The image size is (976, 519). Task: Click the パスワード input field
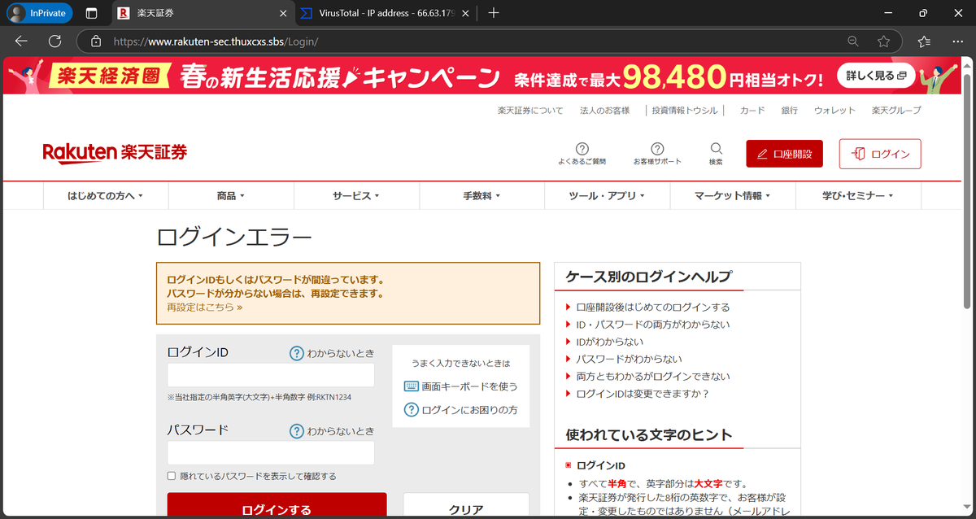(x=271, y=453)
